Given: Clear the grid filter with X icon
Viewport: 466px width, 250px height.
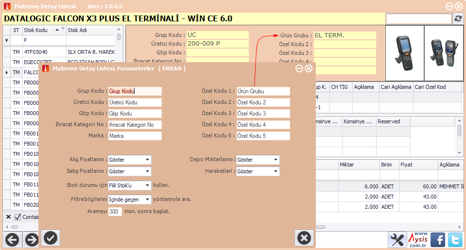Looking at the screenshot, I should pos(8,217).
